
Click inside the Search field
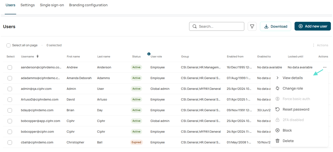(x=216, y=26)
